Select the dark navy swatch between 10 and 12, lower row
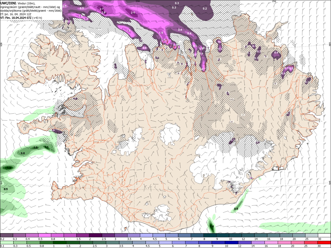The image size is (331, 248). (231, 243)
